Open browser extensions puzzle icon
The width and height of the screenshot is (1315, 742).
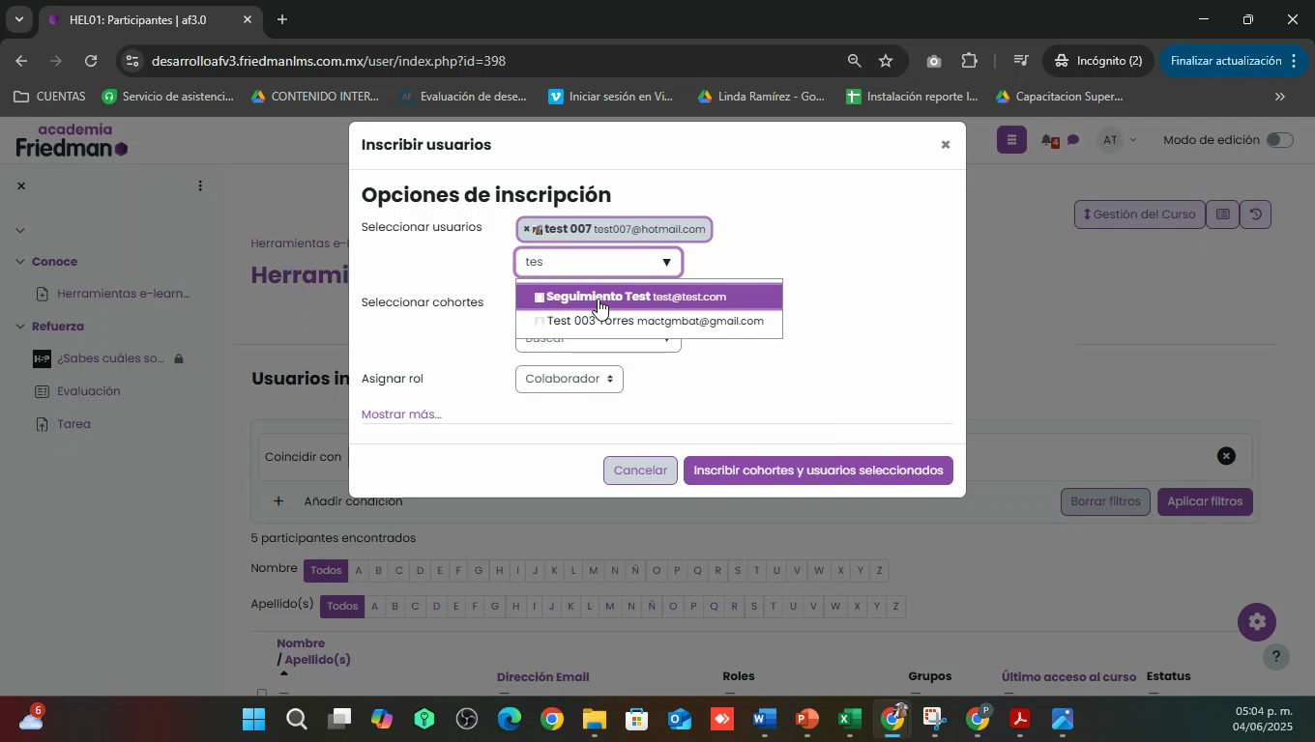[x=969, y=61]
